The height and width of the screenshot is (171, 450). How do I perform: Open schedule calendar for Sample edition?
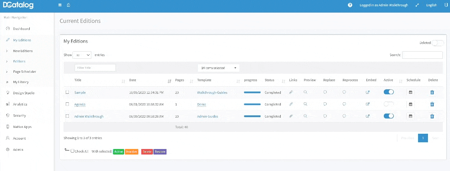(410, 92)
